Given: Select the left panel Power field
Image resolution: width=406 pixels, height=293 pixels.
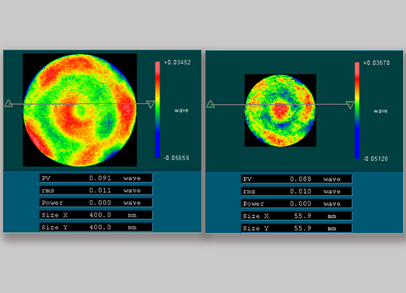Looking at the screenshot, I should click(96, 202).
